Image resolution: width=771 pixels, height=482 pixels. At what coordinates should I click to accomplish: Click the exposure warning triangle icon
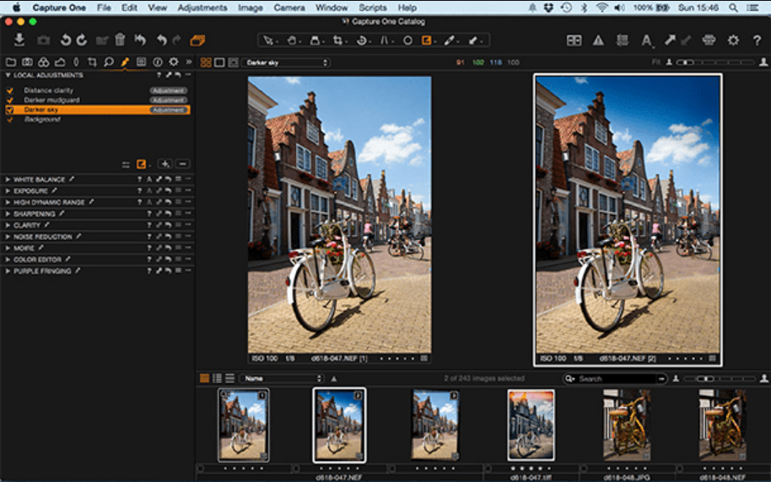click(x=597, y=40)
